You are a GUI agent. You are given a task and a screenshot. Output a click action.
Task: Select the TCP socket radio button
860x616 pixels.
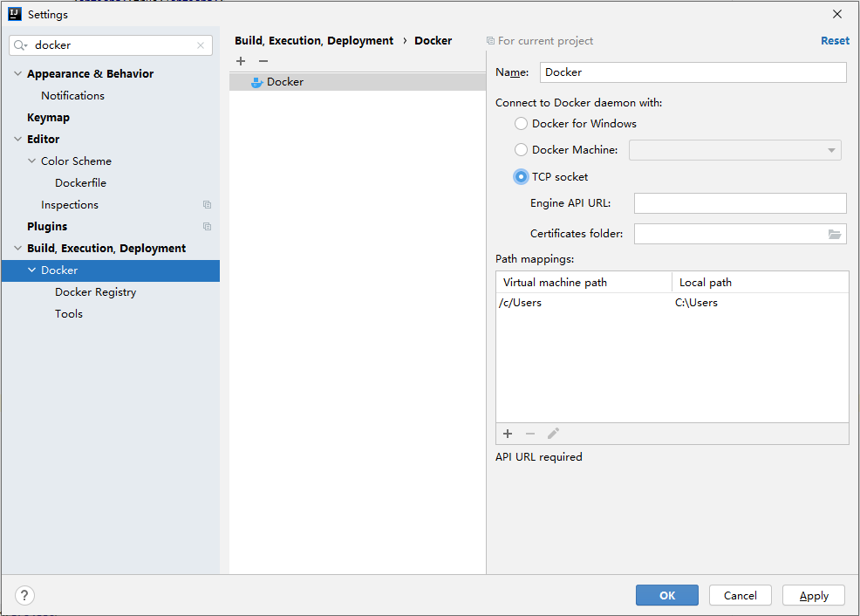[522, 177]
